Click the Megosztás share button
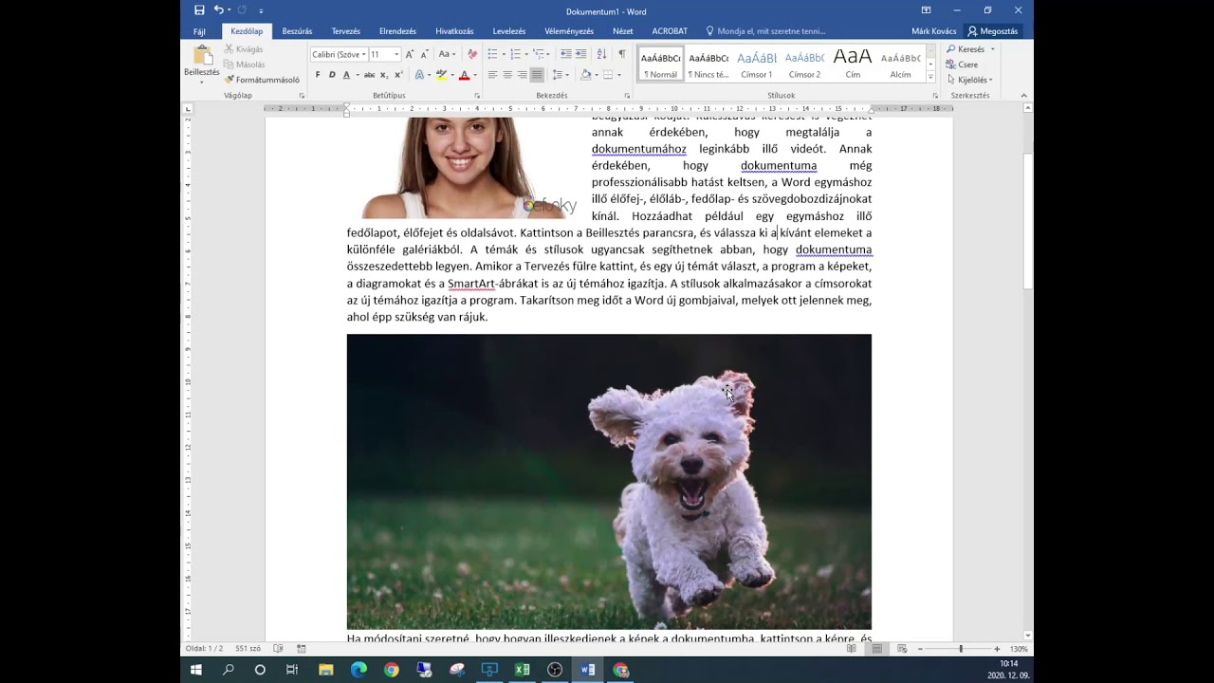 pos(993,31)
